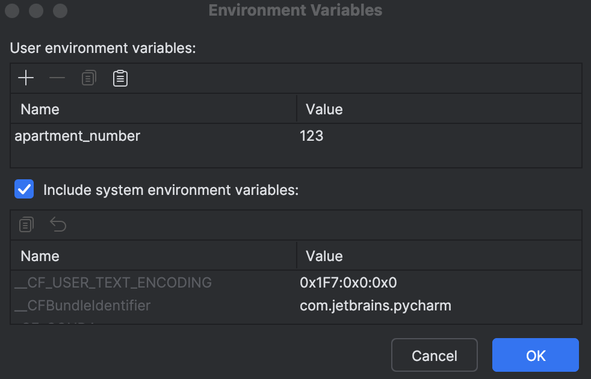The image size is (591, 379).
Task: Click the Value header of user variables table
Action: point(324,109)
